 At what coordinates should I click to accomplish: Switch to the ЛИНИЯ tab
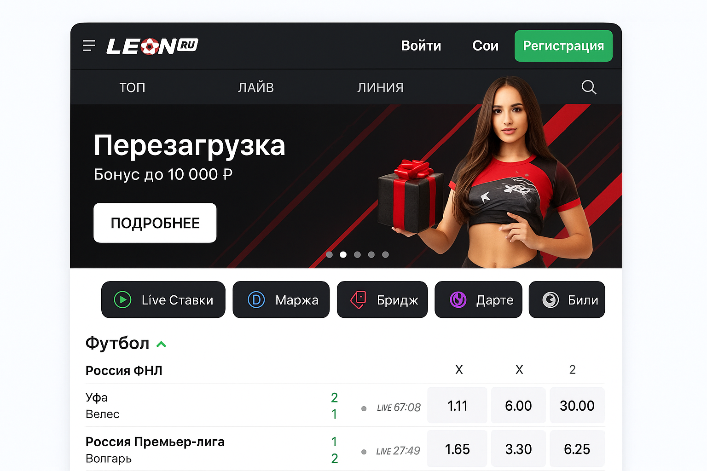[380, 87]
